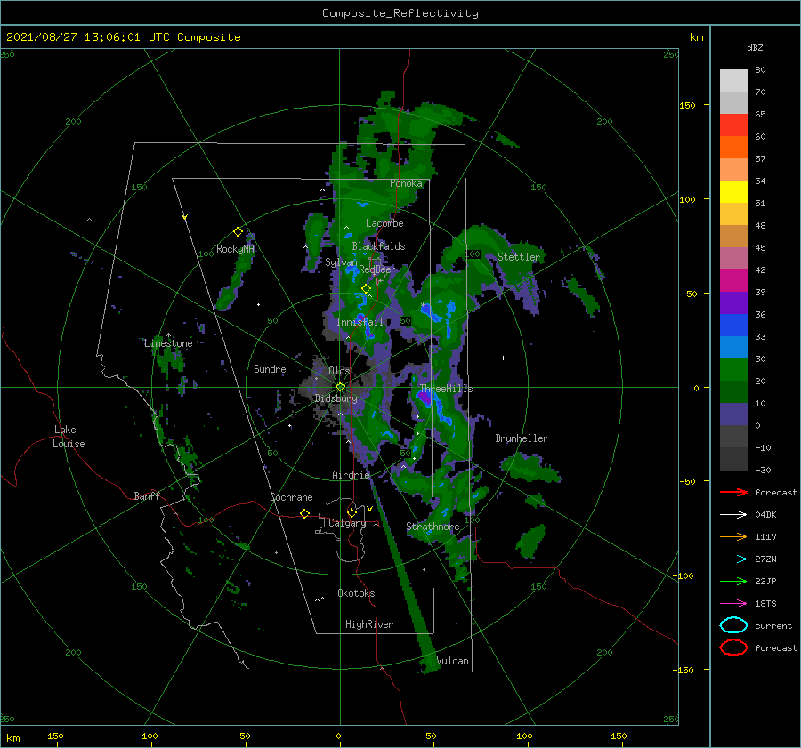Click the 'current' legend text
This screenshot has height=748, width=801.
(773, 625)
